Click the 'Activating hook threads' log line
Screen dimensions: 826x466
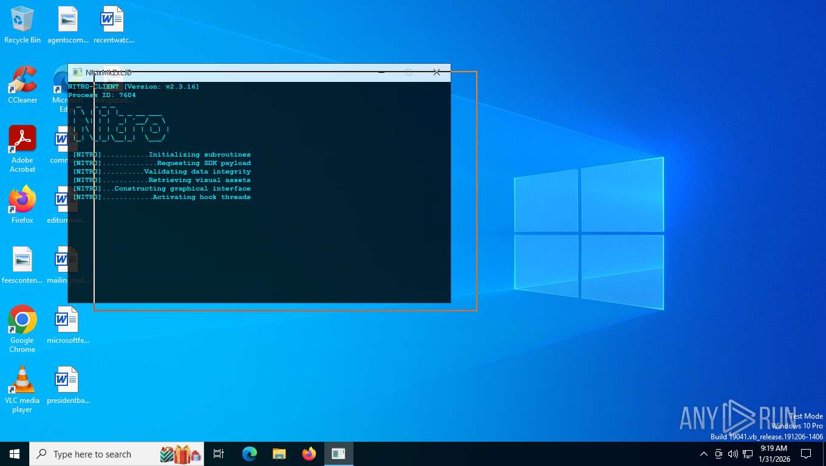click(x=162, y=197)
